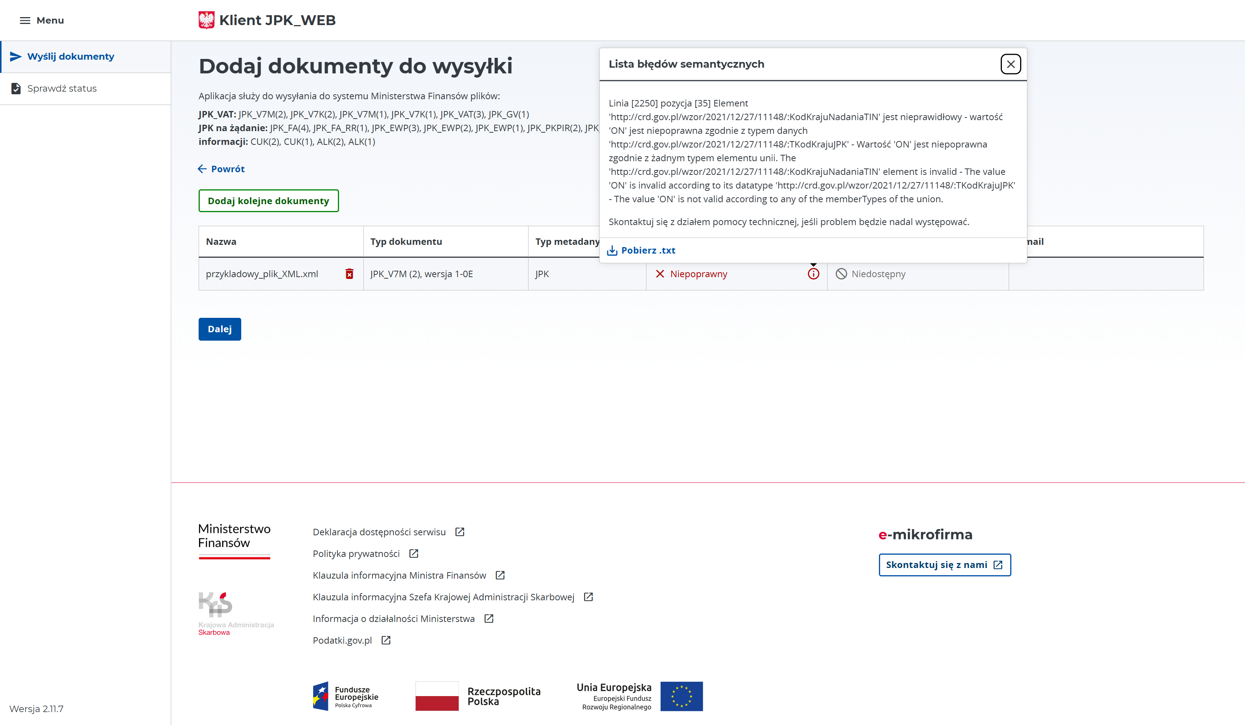Image resolution: width=1245 pixels, height=725 pixels.
Task: Click the back arrow icon before Powrót
Action: click(x=202, y=169)
